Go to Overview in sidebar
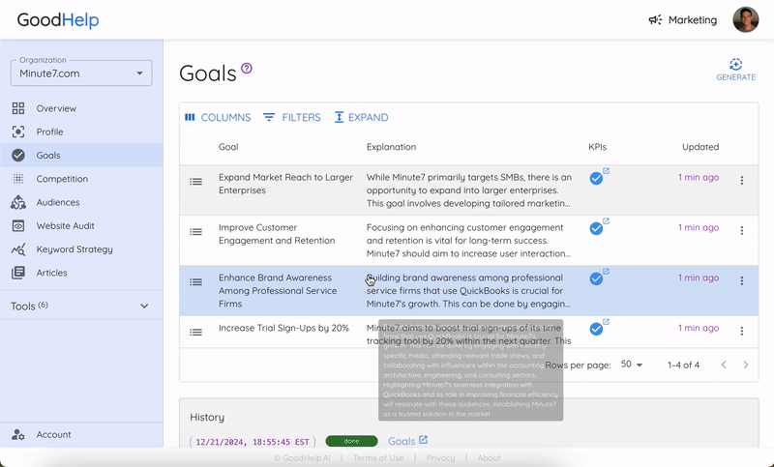This screenshot has height=467, width=774. [56, 108]
